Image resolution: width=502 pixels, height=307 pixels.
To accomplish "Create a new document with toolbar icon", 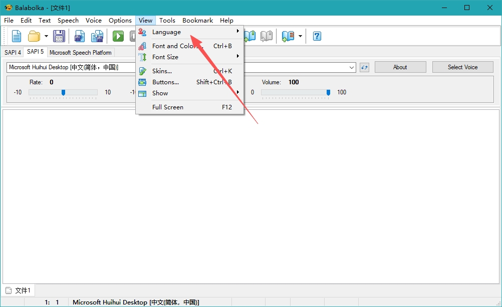I will tap(17, 36).
